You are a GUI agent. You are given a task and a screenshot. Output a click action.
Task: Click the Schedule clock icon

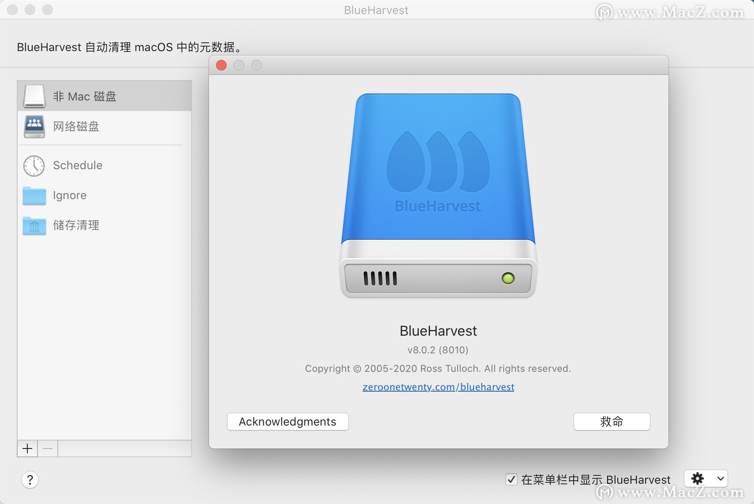tap(34, 166)
